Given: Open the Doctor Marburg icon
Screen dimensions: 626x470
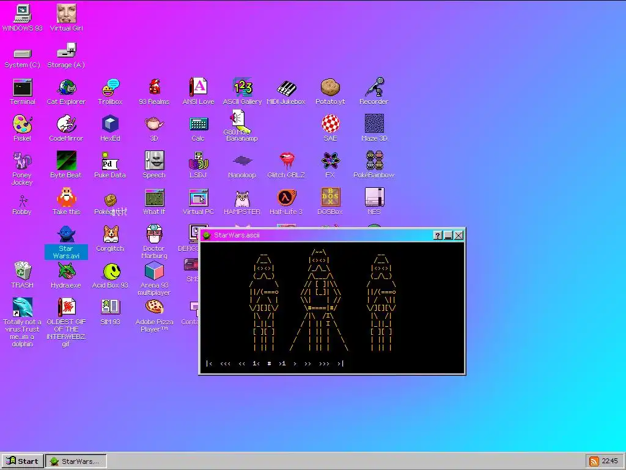Looking at the screenshot, I should [154, 241].
